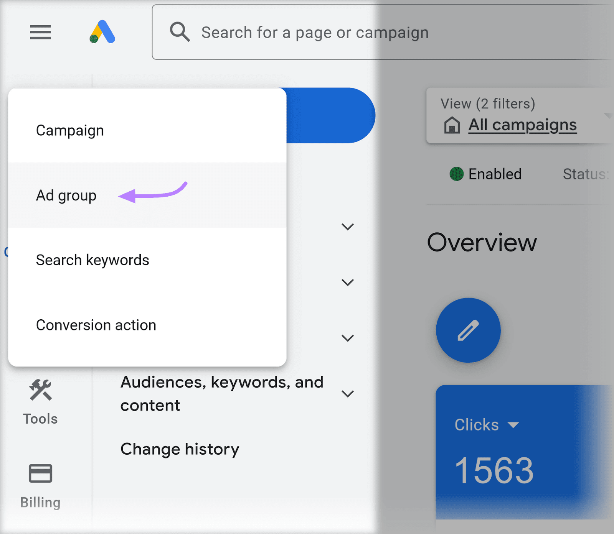Click the search for a page or campaign field
This screenshot has width=614, height=534.
point(315,32)
